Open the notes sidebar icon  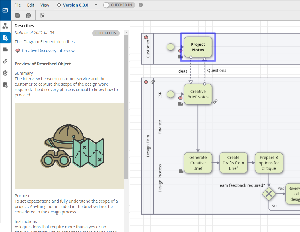coord(5,49)
